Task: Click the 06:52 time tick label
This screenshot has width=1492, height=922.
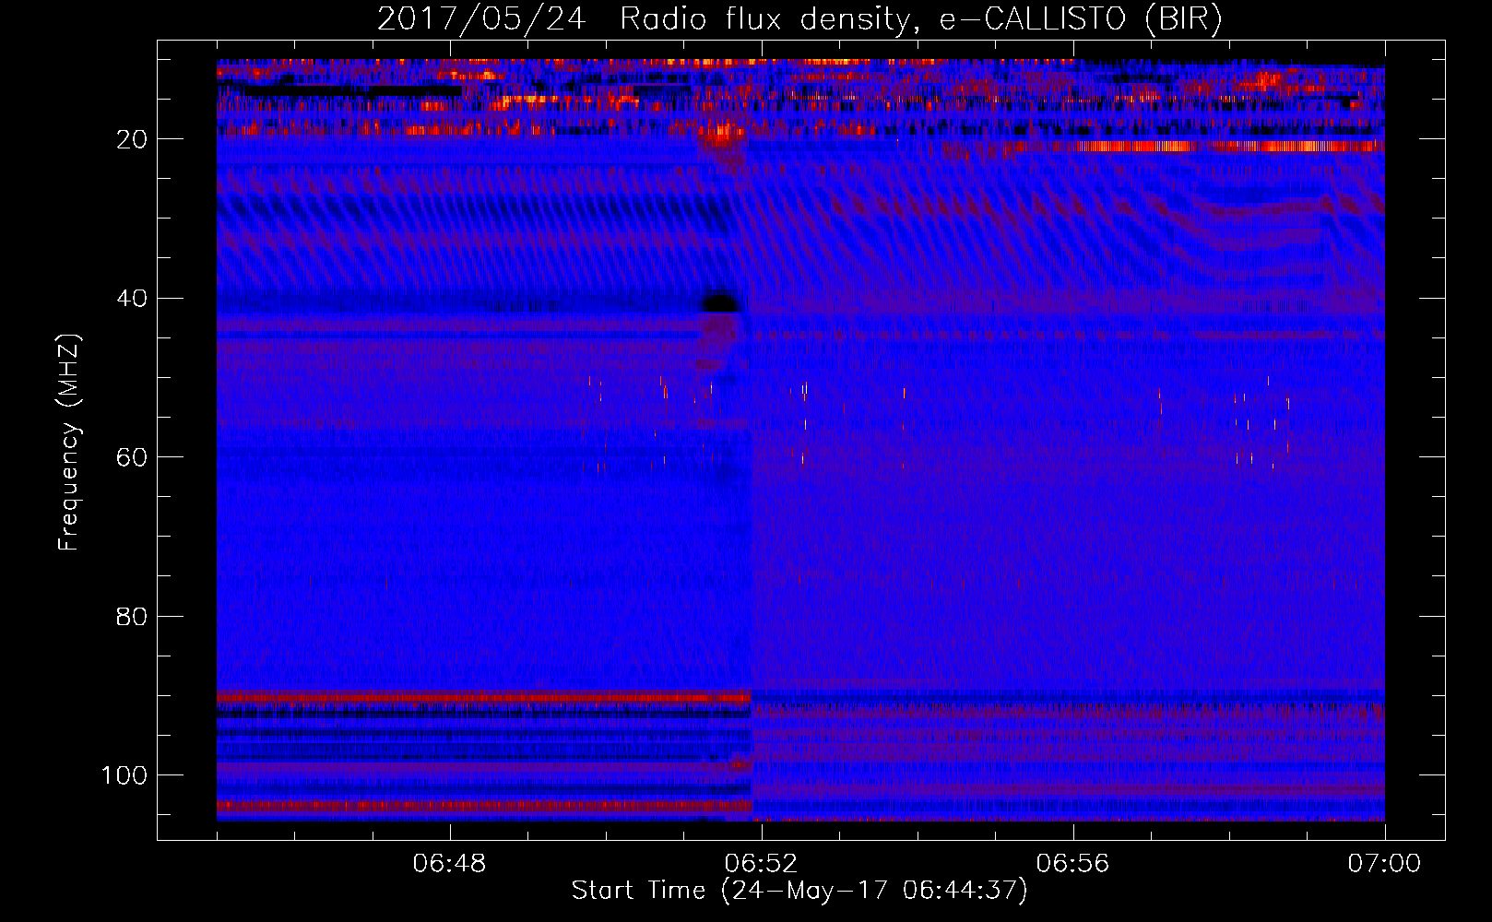Action: (761, 864)
